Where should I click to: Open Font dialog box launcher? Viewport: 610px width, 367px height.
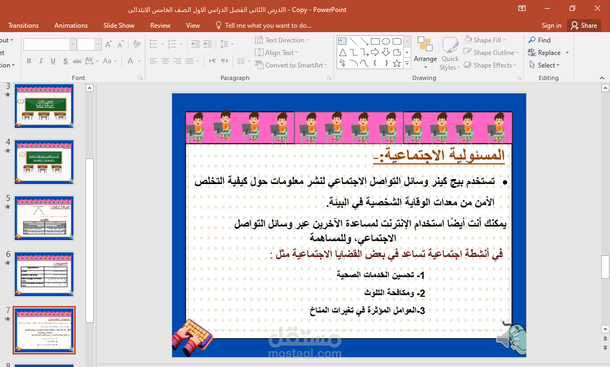141,78
